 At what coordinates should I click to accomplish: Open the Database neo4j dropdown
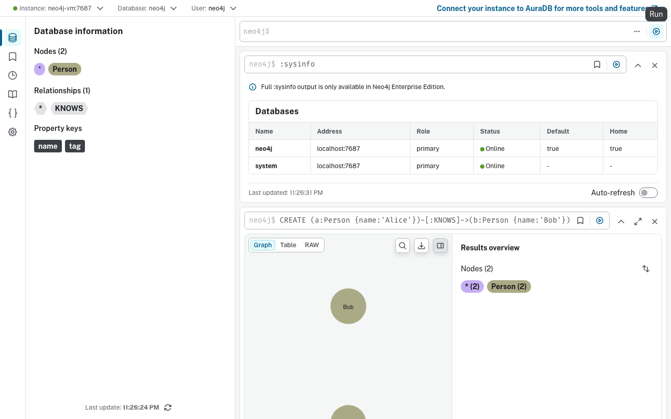click(147, 8)
